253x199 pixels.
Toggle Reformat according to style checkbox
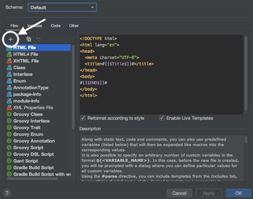coord(83,118)
